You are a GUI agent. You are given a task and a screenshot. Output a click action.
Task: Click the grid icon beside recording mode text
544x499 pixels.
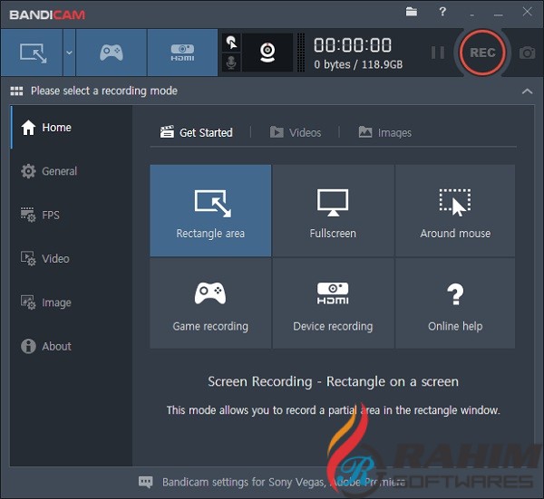point(16,91)
